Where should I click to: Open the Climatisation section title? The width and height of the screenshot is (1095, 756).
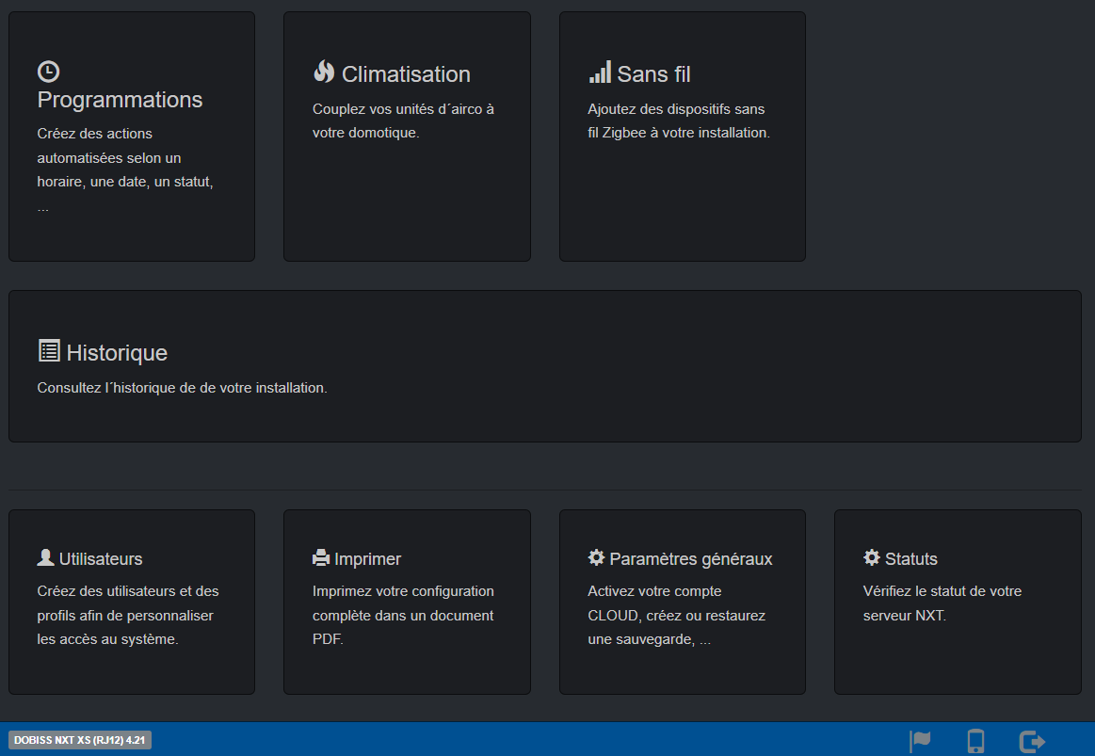click(406, 74)
